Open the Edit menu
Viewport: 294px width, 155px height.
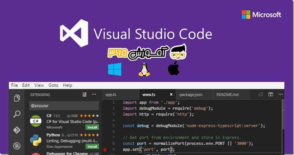point(26,85)
